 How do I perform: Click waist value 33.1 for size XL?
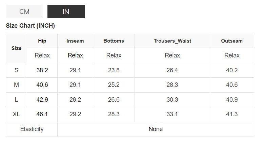(x=172, y=114)
